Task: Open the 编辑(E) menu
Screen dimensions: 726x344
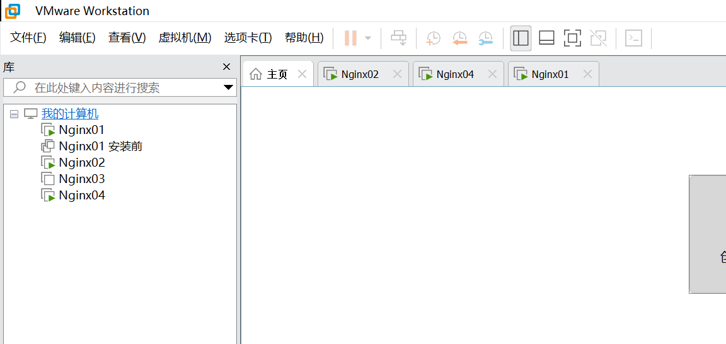Action: (78, 37)
